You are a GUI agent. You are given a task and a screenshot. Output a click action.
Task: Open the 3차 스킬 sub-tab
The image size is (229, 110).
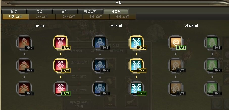(x=96, y=17)
